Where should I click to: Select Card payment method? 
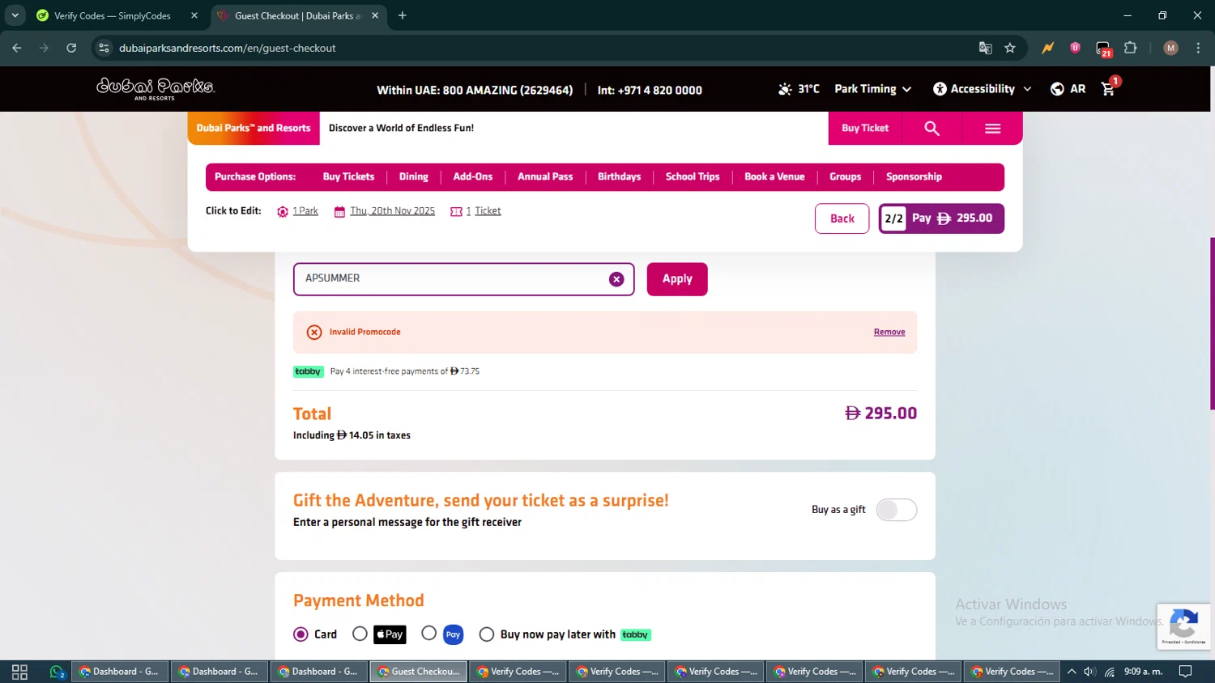(x=301, y=634)
